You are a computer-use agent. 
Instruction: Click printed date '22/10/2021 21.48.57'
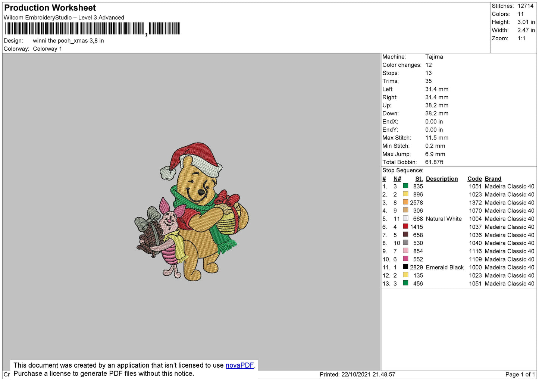click(x=369, y=374)
